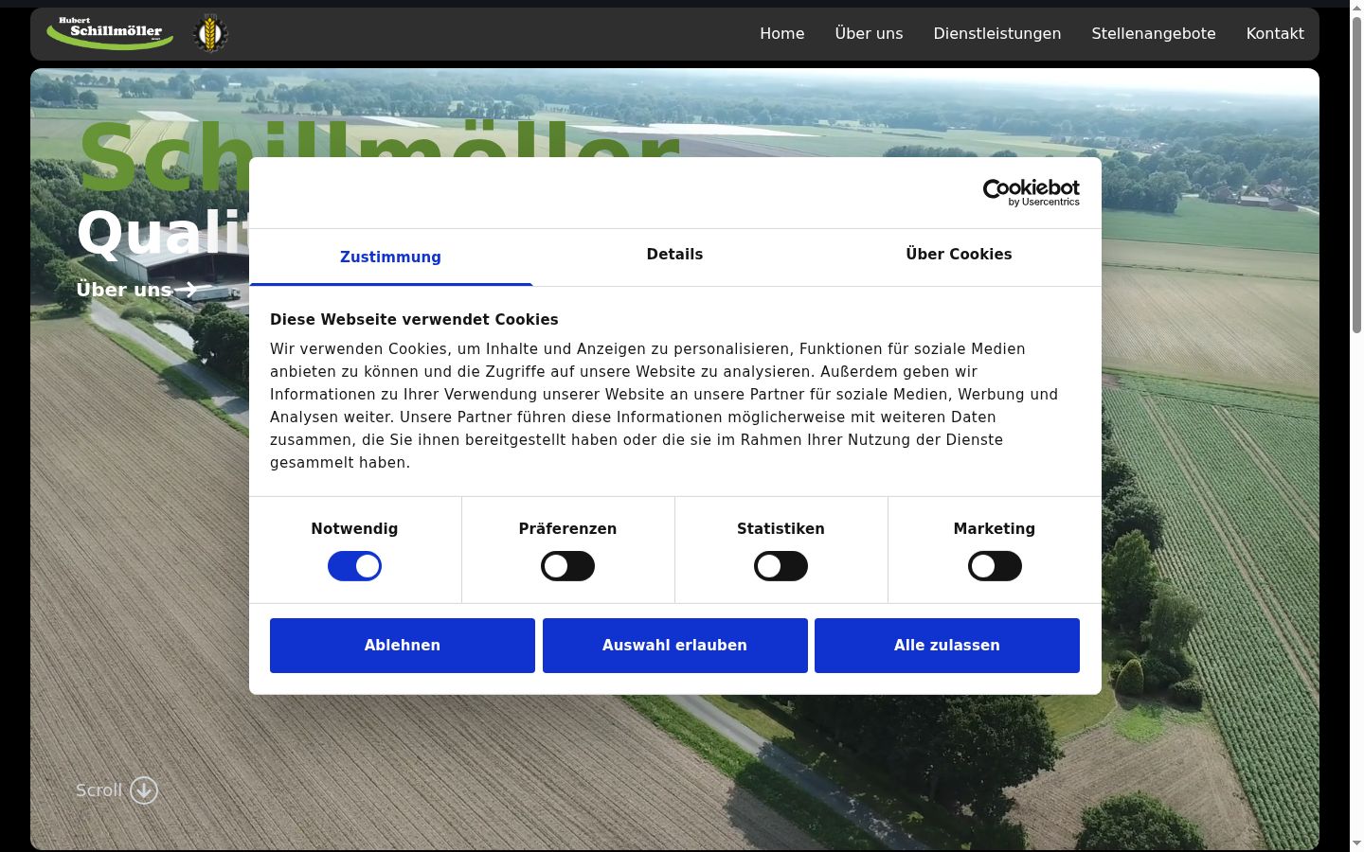Open the Home menu item
Image resolution: width=1364 pixels, height=852 pixels.
782,34
